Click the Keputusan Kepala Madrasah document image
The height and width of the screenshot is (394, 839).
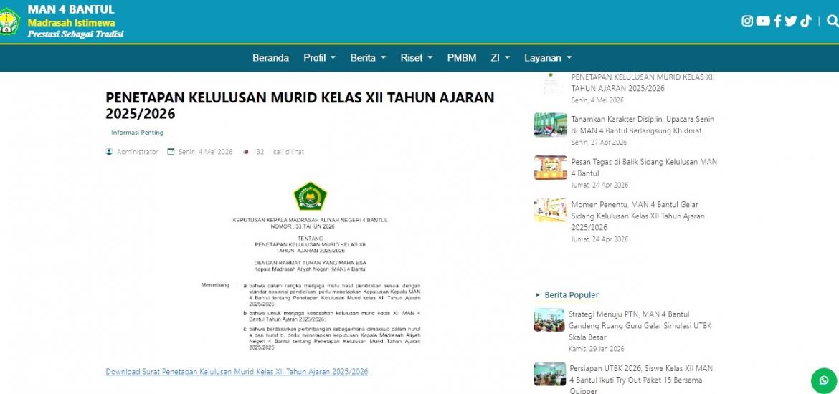(x=311, y=266)
